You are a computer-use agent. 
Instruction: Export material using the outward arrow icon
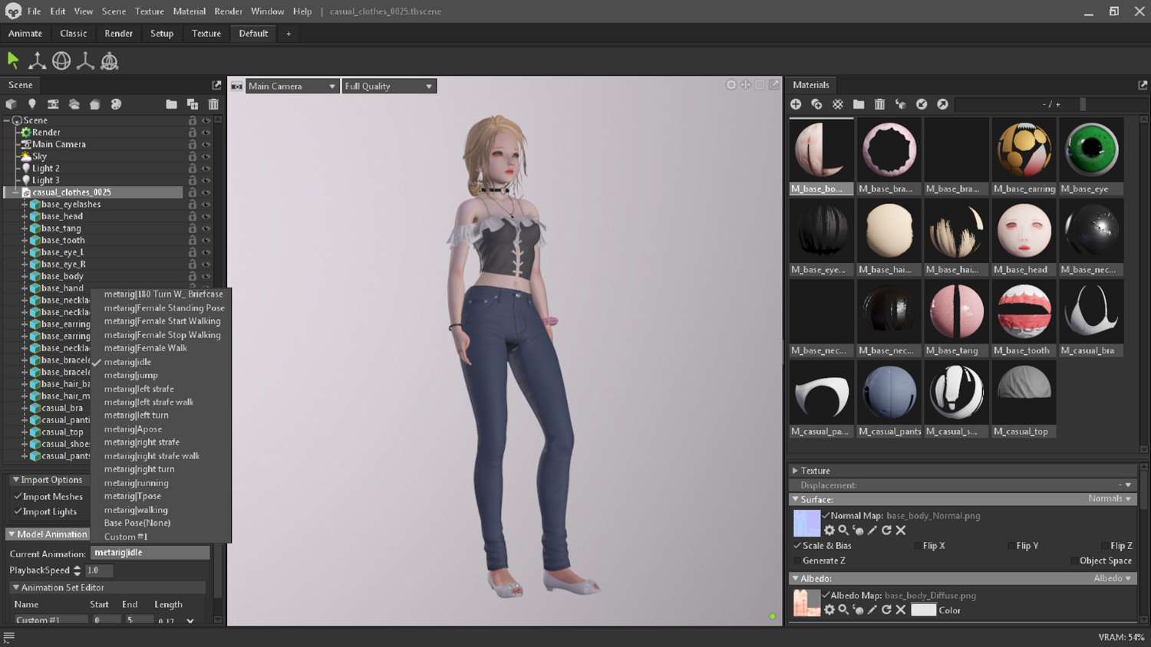pyautogui.click(x=942, y=104)
